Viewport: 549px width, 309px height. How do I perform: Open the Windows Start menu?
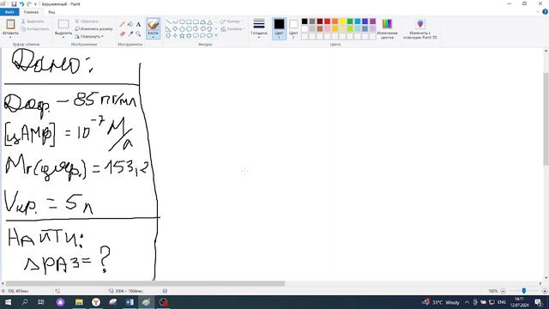(x=8, y=302)
